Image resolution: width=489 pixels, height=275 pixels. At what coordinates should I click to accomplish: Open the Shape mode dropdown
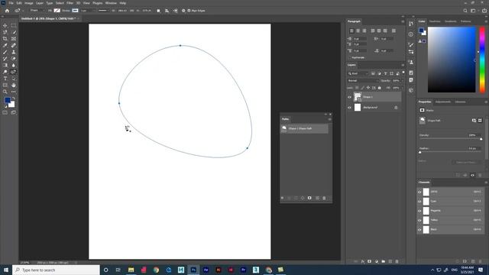[x=37, y=11]
